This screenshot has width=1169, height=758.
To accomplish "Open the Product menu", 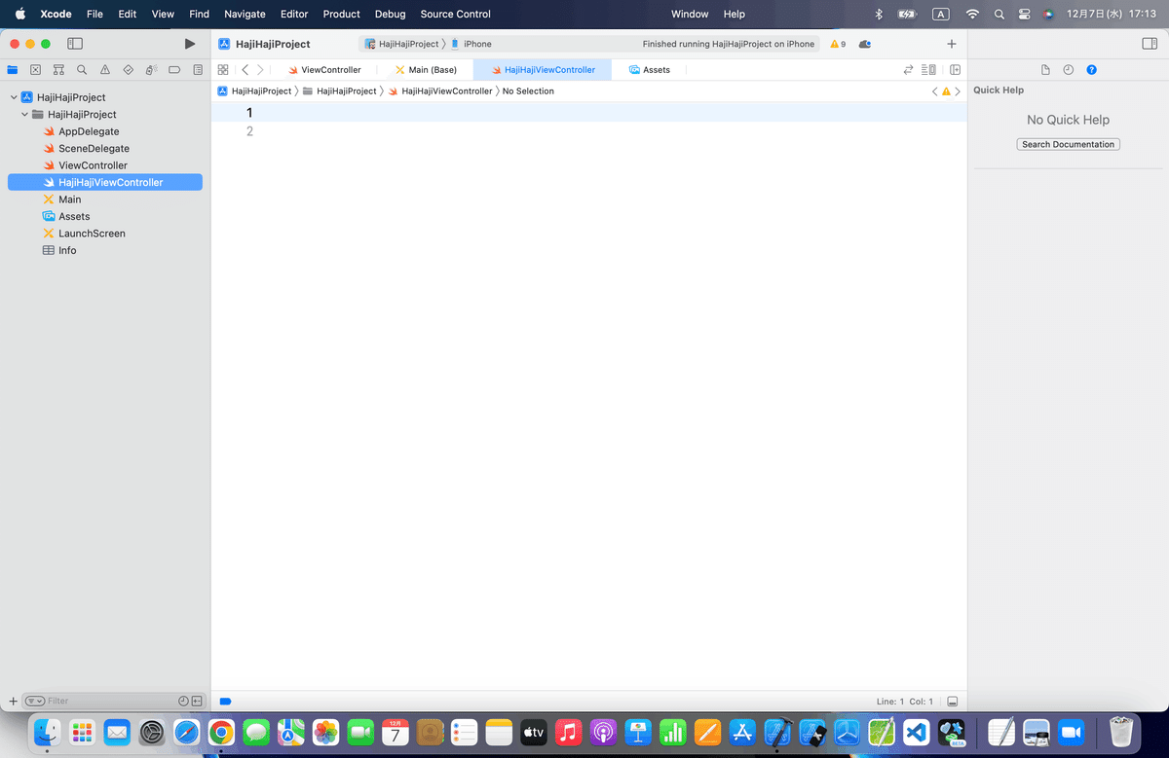I will (342, 14).
